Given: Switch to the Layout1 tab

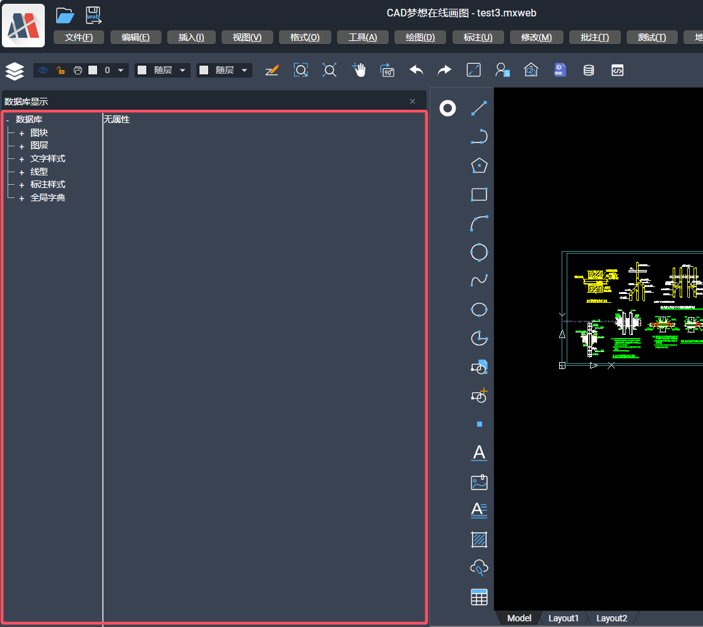Looking at the screenshot, I should tap(563, 618).
